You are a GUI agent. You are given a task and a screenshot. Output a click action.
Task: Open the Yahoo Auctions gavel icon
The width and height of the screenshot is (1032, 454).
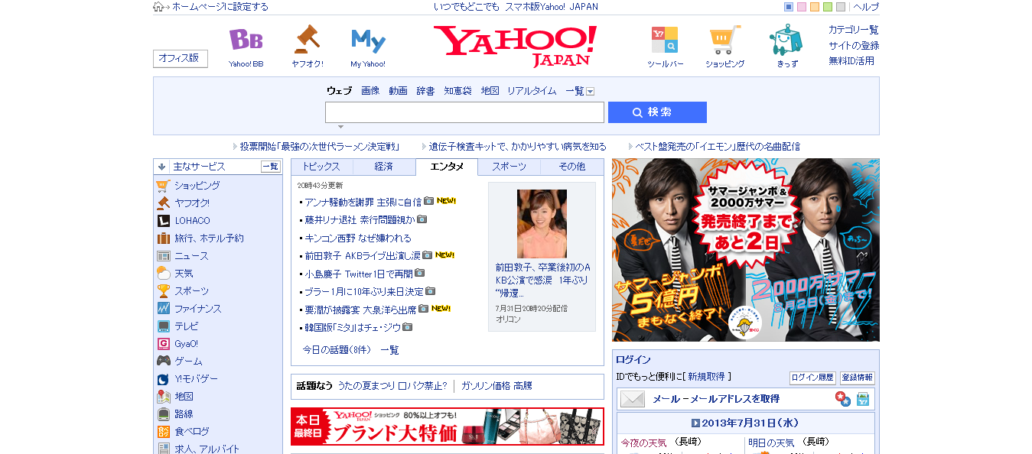[x=307, y=40]
